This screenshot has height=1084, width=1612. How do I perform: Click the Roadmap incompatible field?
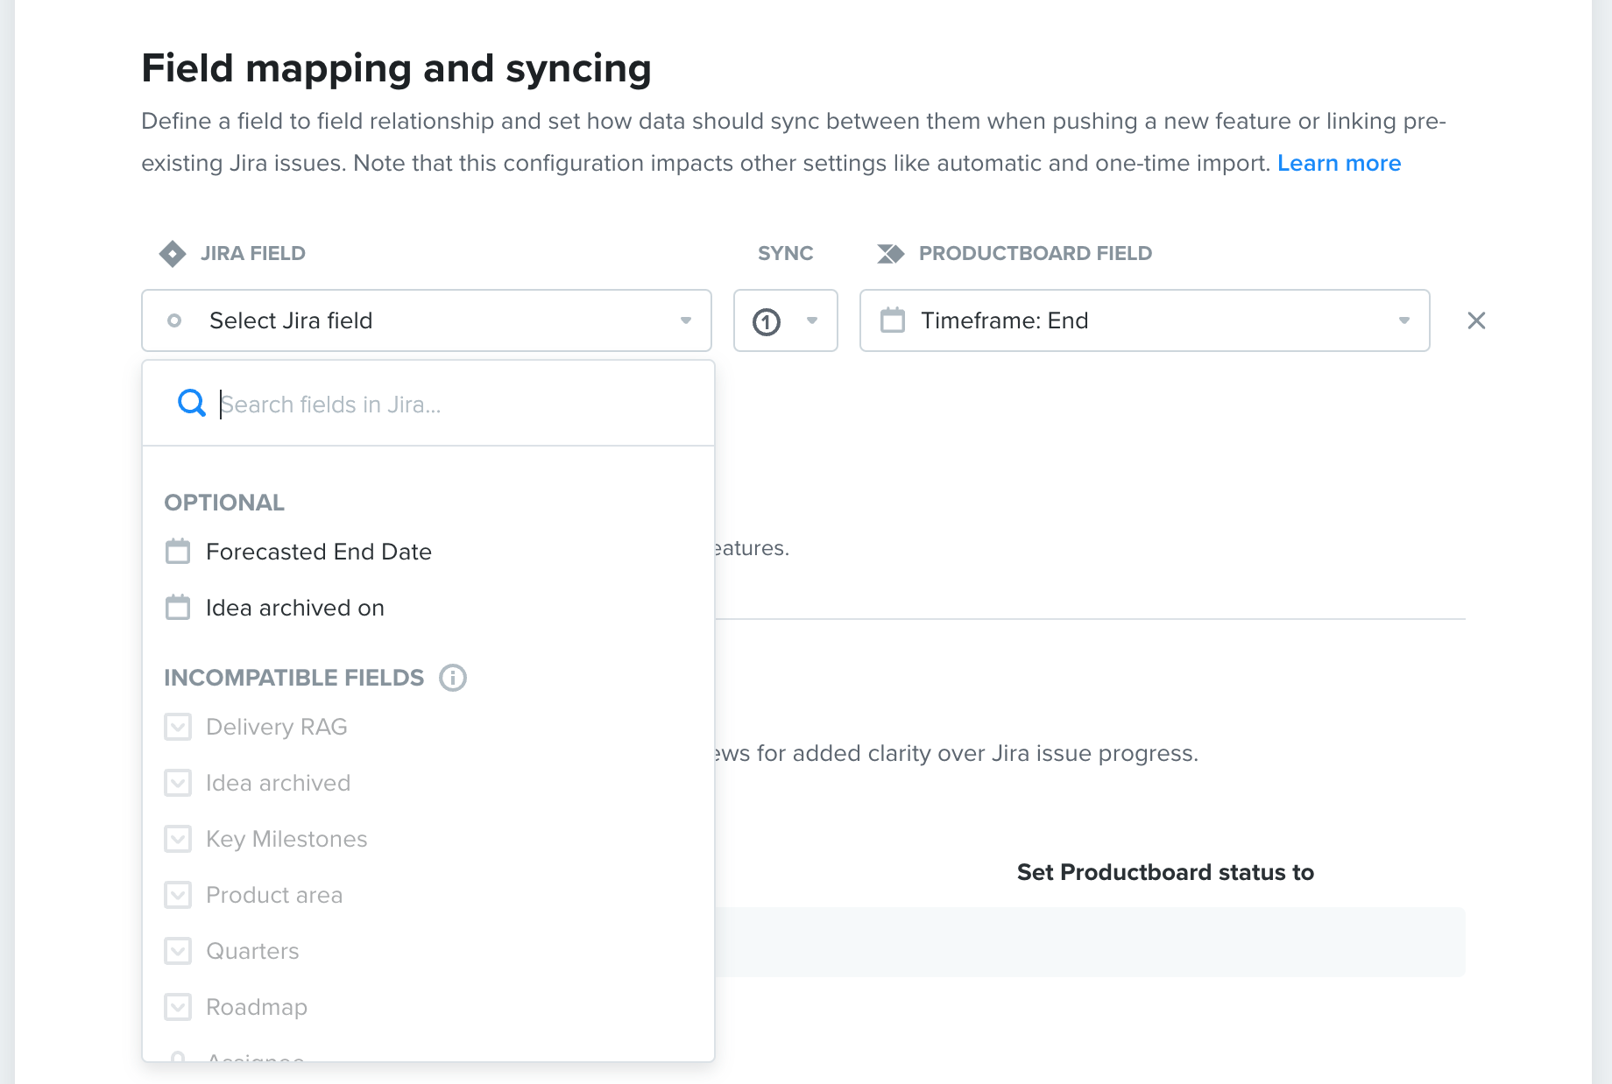point(257,1007)
